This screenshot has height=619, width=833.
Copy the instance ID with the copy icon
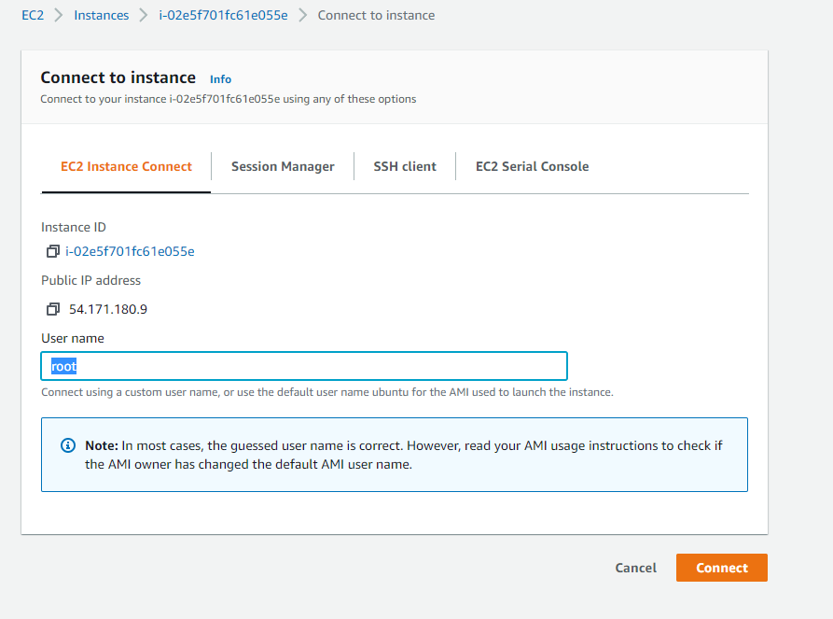[x=52, y=252]
